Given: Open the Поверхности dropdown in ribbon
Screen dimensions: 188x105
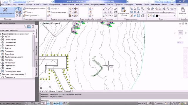Looking at the screenshot, I should 31,15.
